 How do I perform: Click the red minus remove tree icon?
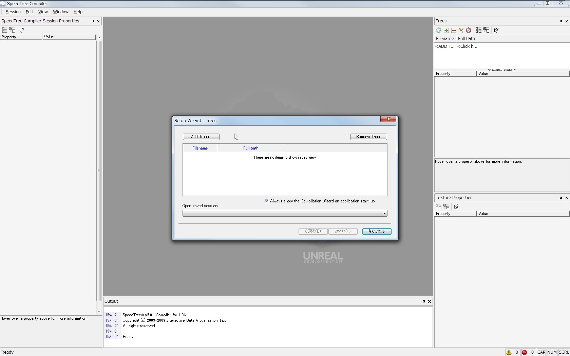pos(454,30)
